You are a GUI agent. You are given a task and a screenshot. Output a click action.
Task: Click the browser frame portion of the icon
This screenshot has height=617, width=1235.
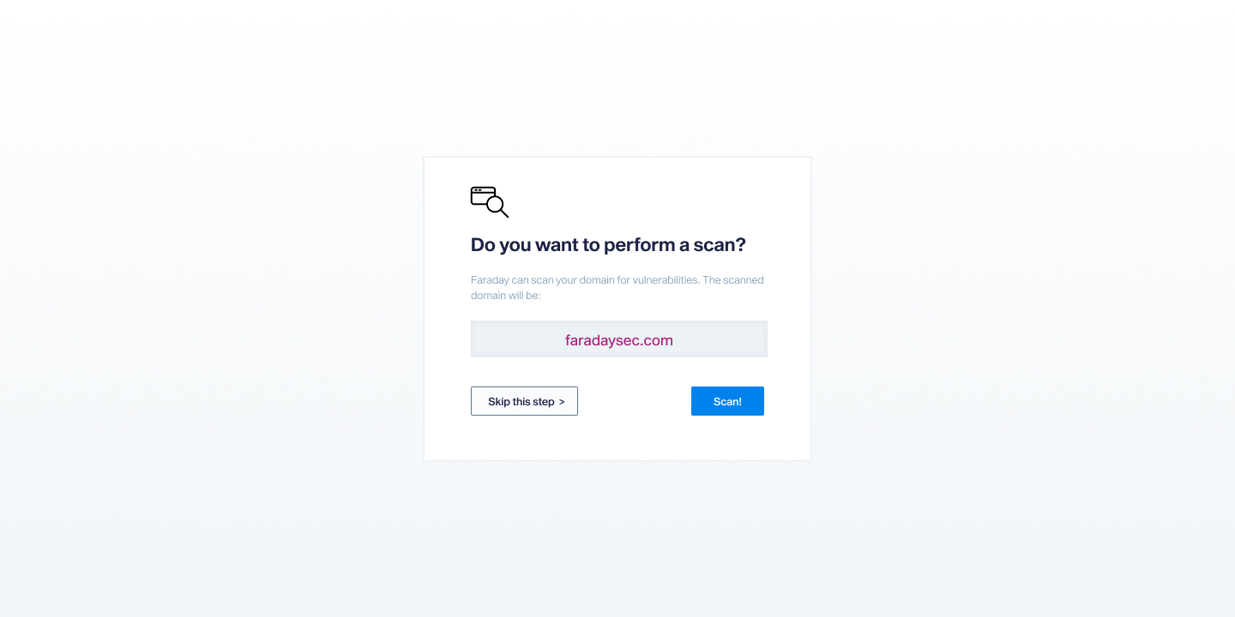[x=480, y=193]
